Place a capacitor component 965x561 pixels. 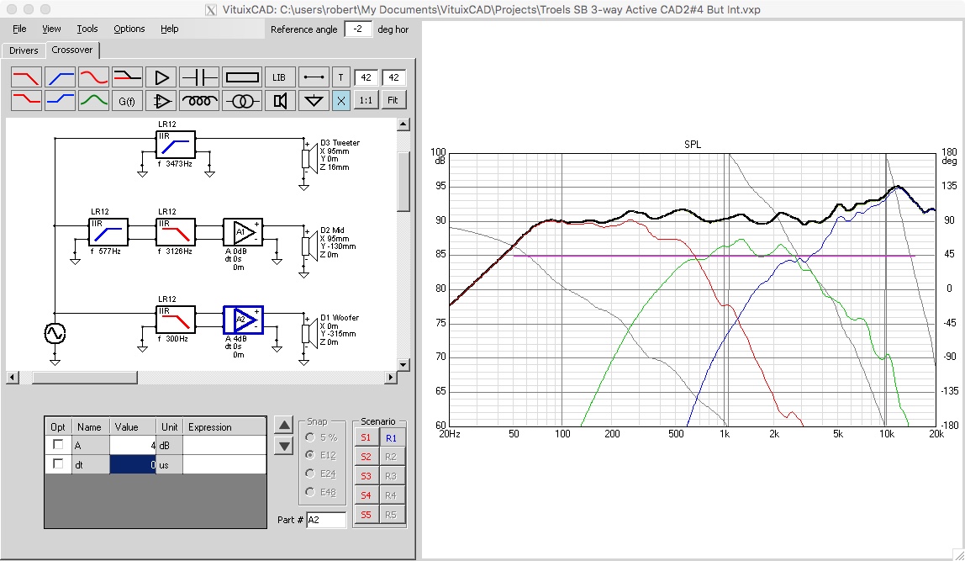(199, 77)
